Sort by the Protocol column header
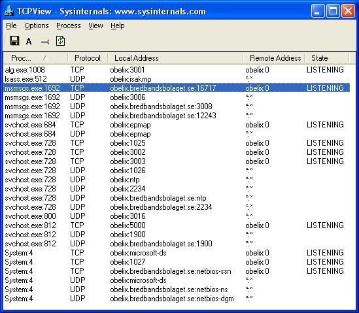The image size is (359, 313). click(x=88, y=58)
